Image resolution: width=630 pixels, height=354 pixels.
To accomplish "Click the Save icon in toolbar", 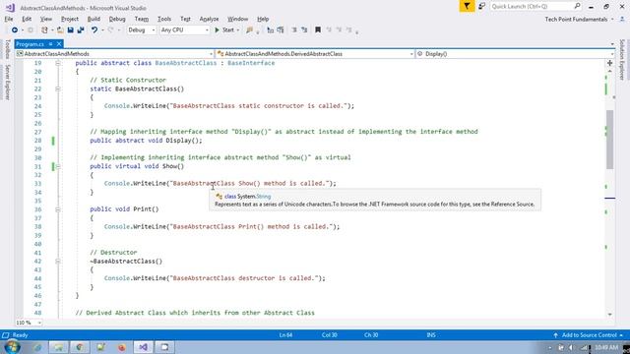I will pos(70,30).
